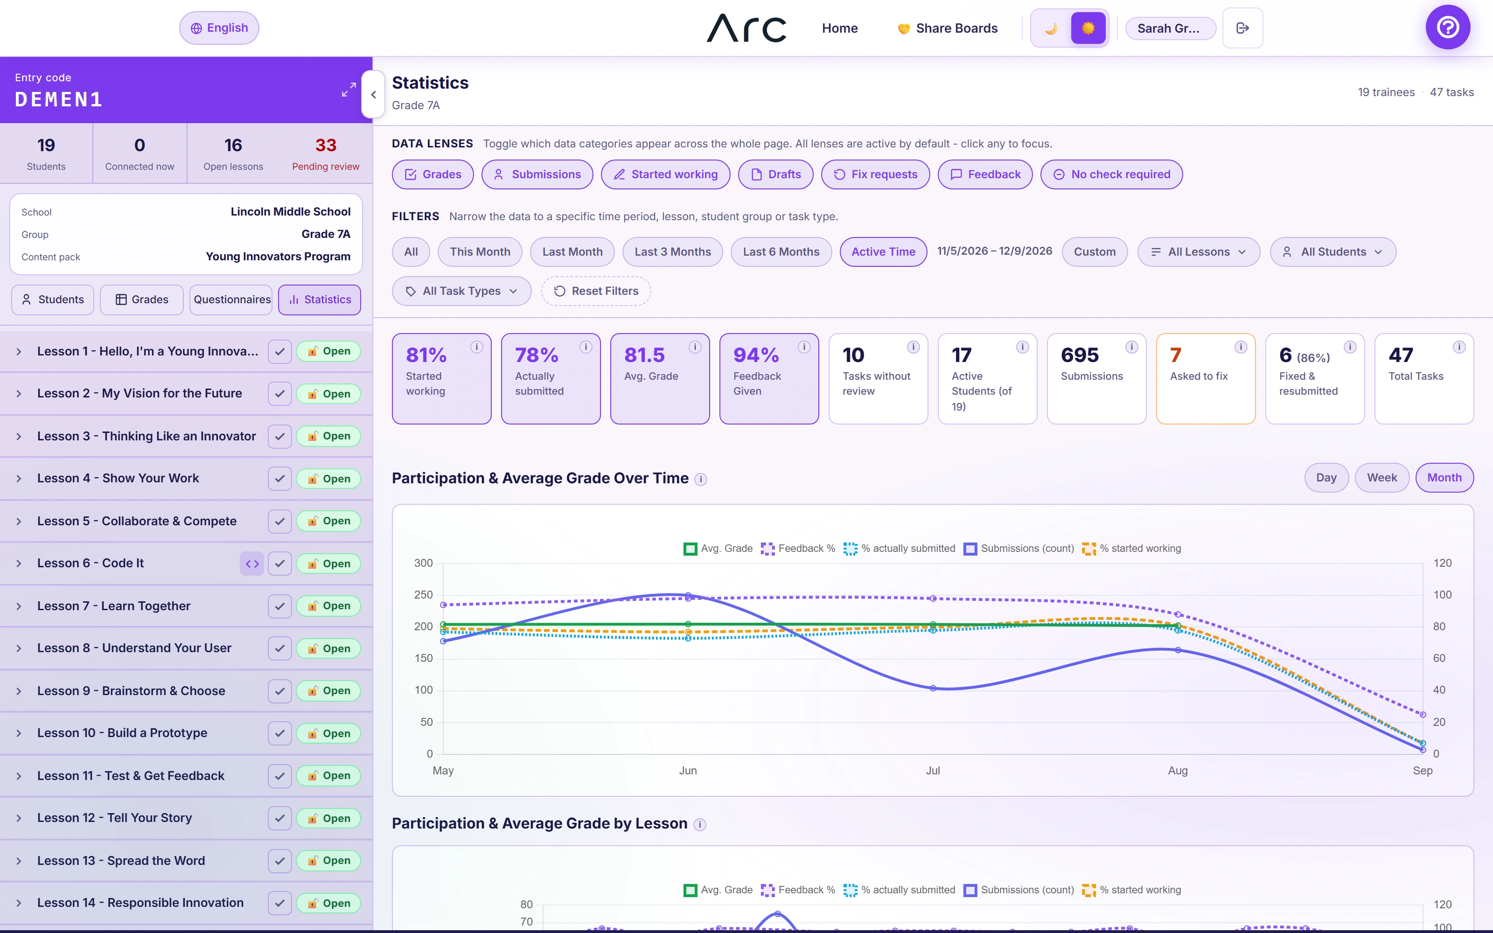Expand the entry code to fullscreen

[349, 90]
